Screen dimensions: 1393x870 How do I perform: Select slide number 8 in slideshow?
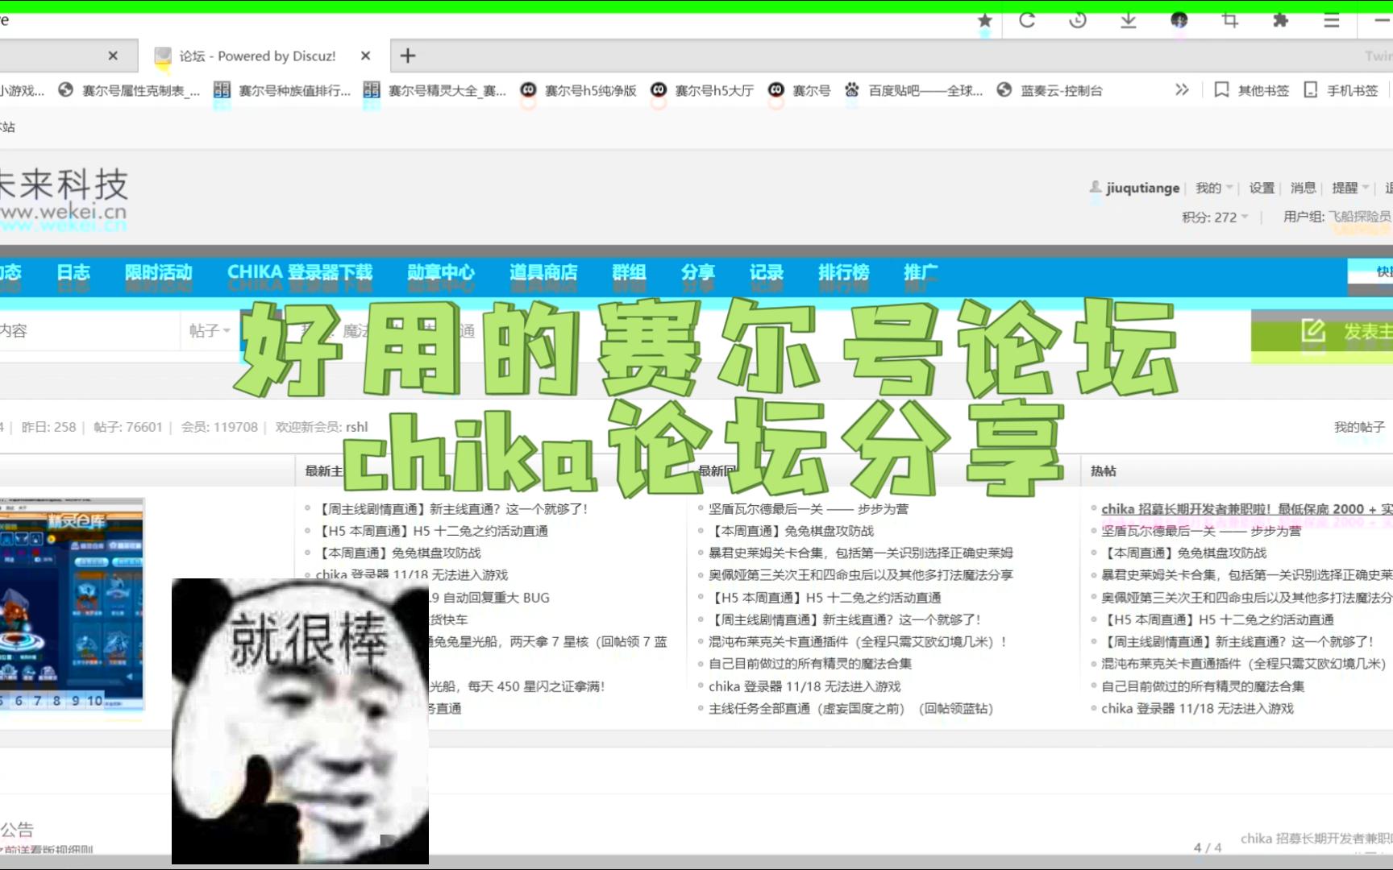56,701
